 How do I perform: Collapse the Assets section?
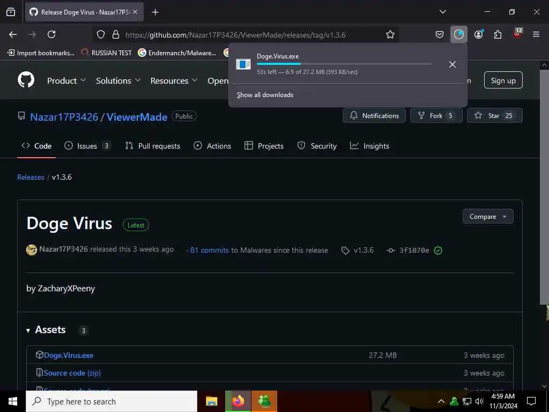point(46,330)
